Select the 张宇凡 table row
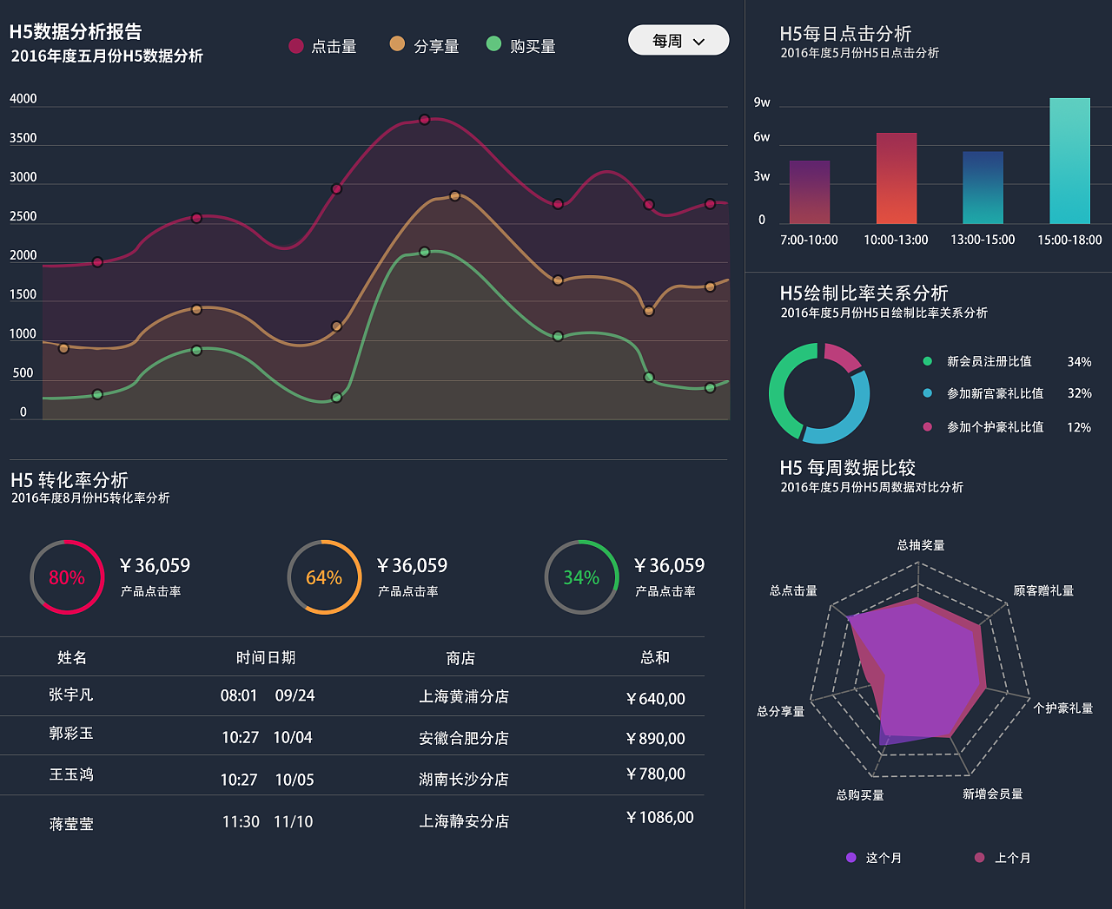Image resolution: width=1112 pixels, height=909 pixels. pyautogui.click(x=347, y=696)
